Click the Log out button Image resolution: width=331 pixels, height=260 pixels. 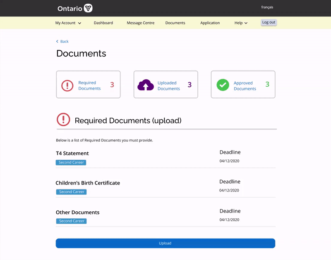coord(269,22)
